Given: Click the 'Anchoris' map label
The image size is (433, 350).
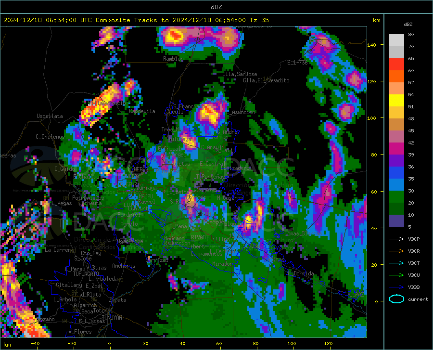Looking at the screenshot, I should coord(124,266).
